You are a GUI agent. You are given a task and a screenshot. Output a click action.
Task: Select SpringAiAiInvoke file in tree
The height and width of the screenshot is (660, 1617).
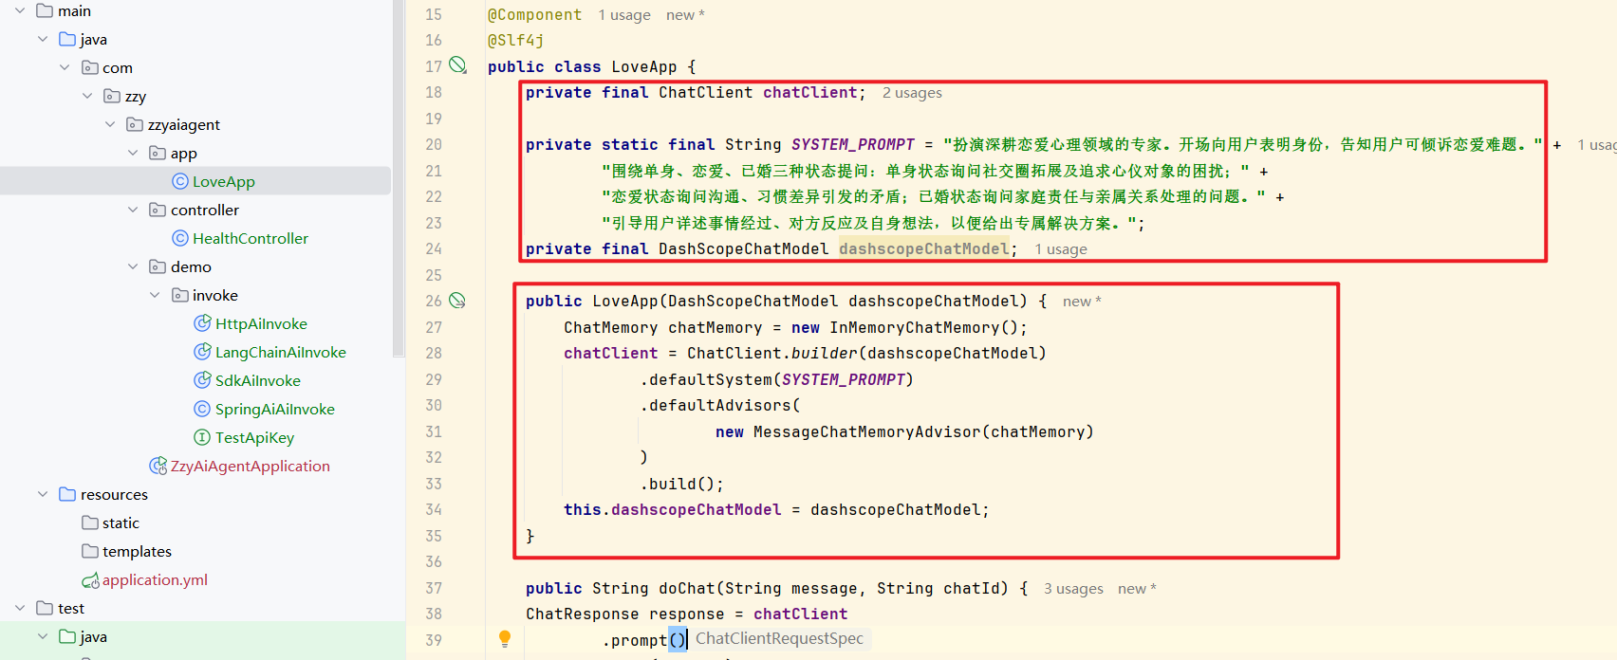[275, 409]
